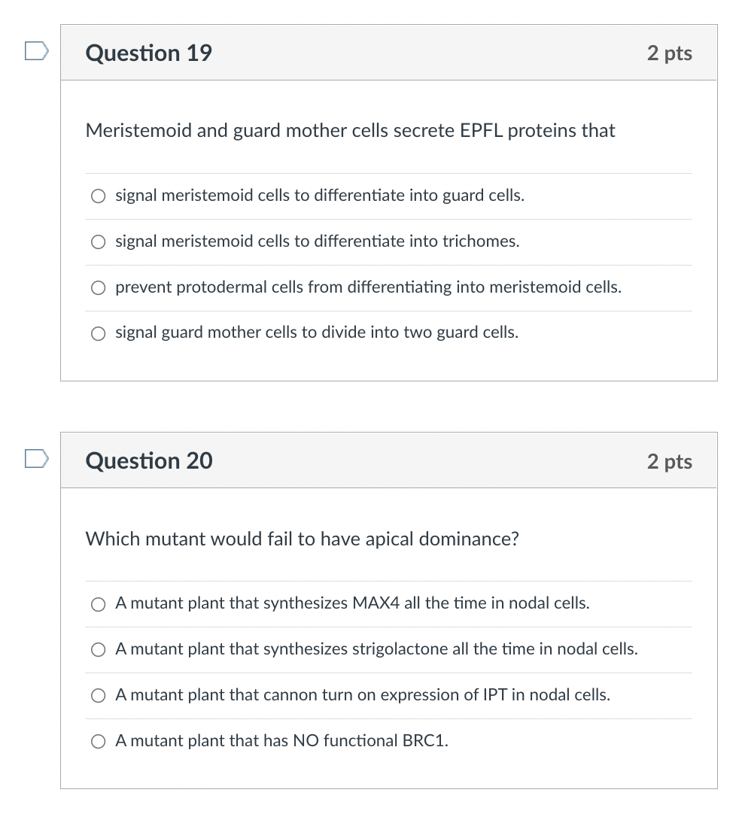
Task: Click the answer text about protodermal cells
Action: [x=368, y=287]
